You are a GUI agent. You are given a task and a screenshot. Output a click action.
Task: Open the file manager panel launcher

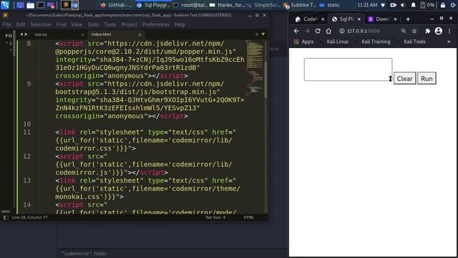click(30, 5)
